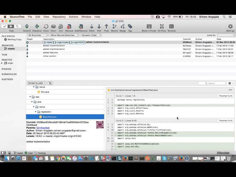
Task: Click the origin/master branch label
Action: tap(62, 42)
